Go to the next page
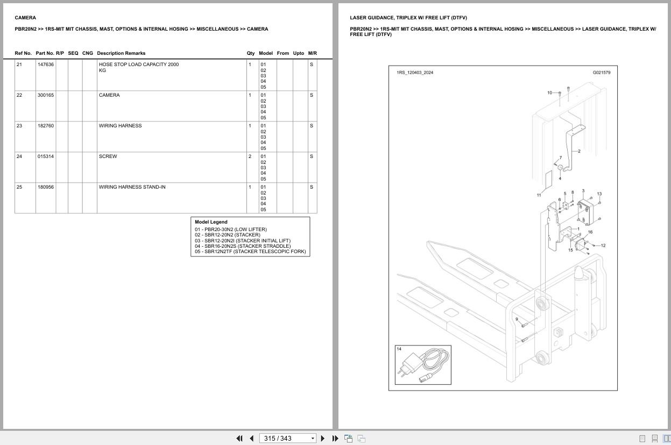Image resolution: width=671 pixels, height=445 pixels. [323, 439]
